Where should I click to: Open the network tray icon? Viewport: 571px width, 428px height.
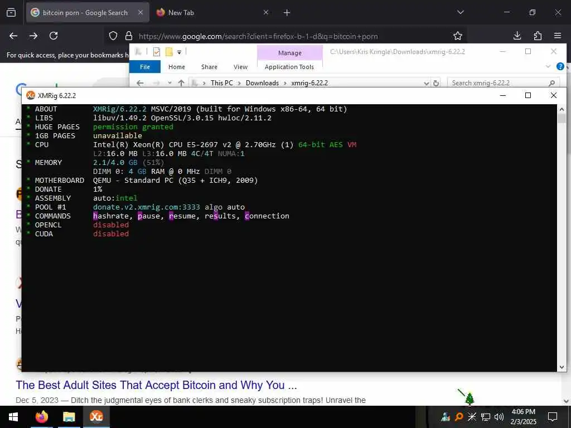coord(486,417)
